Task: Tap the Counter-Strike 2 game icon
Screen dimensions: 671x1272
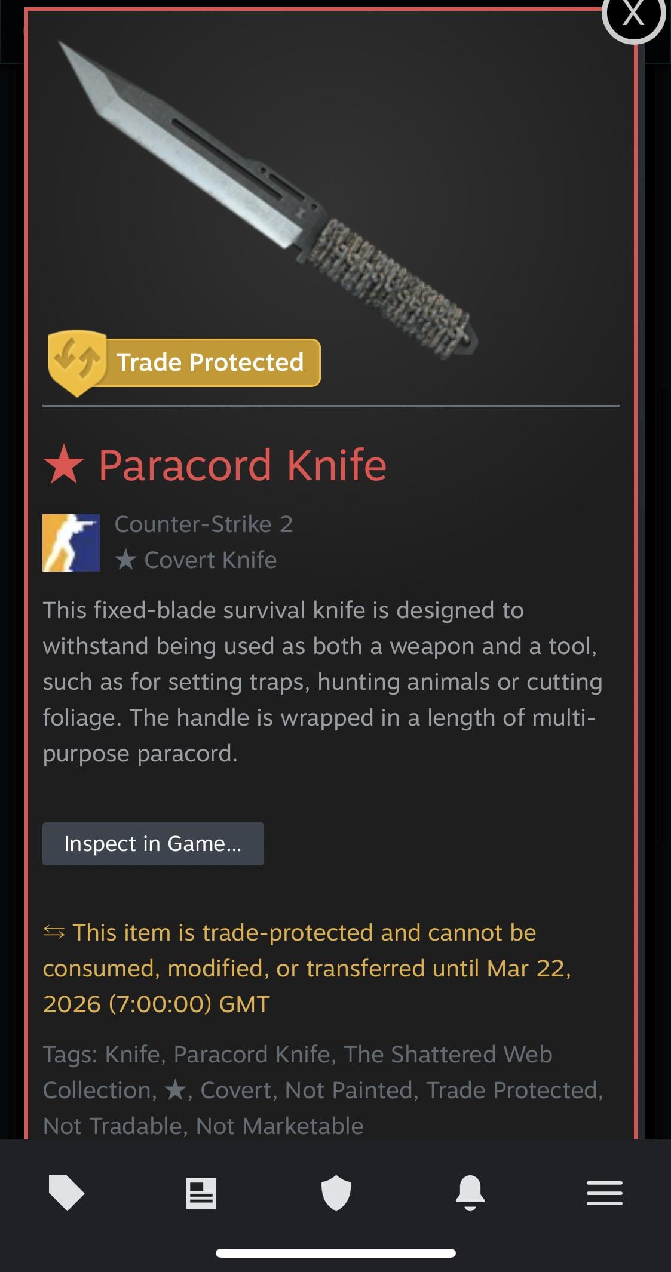Action: pyautogui.click(x=71, y=543)
